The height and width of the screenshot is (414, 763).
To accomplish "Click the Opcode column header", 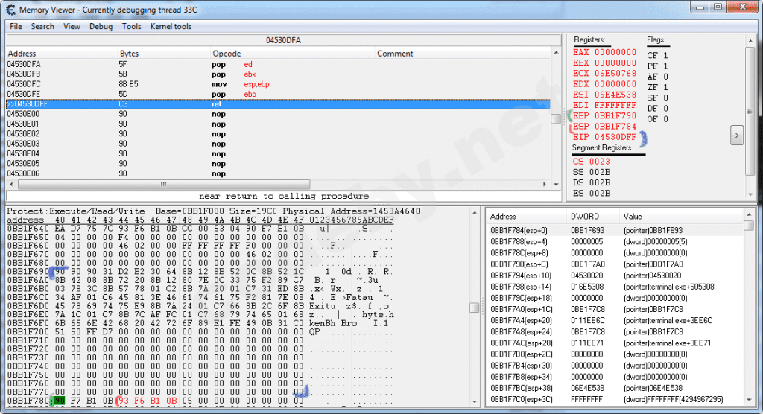I will pos(292,54).
